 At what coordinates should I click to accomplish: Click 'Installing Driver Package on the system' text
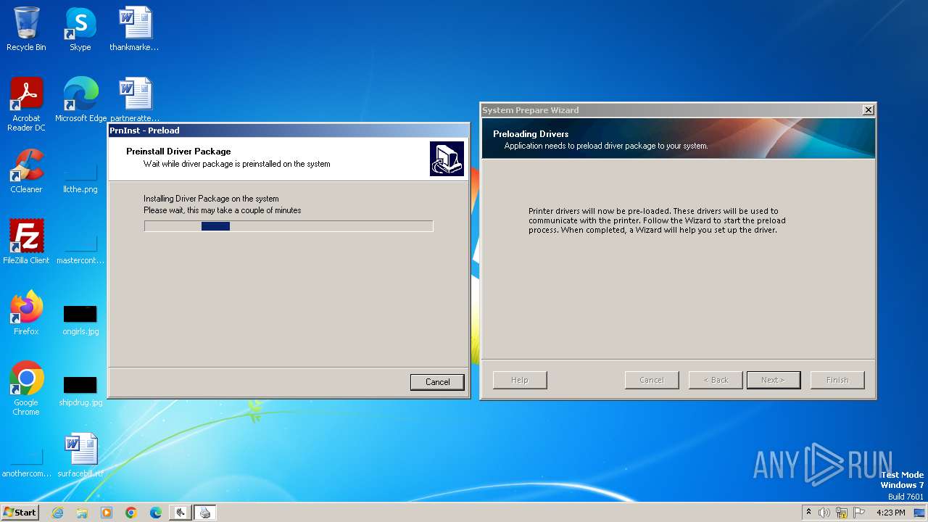click(x=211, y=199)
